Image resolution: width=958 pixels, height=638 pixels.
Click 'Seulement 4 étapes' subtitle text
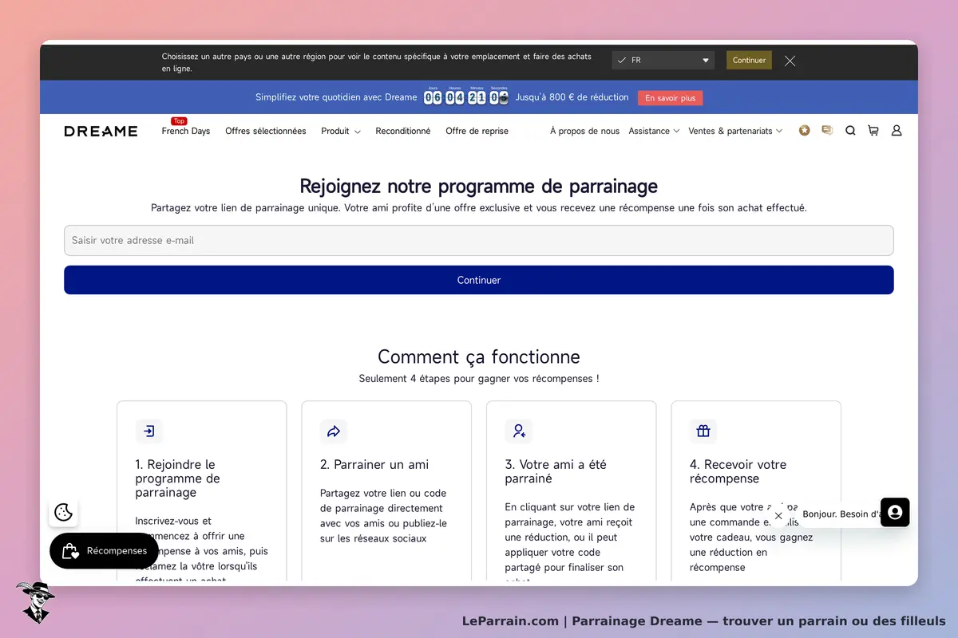(x=479, y=379)
